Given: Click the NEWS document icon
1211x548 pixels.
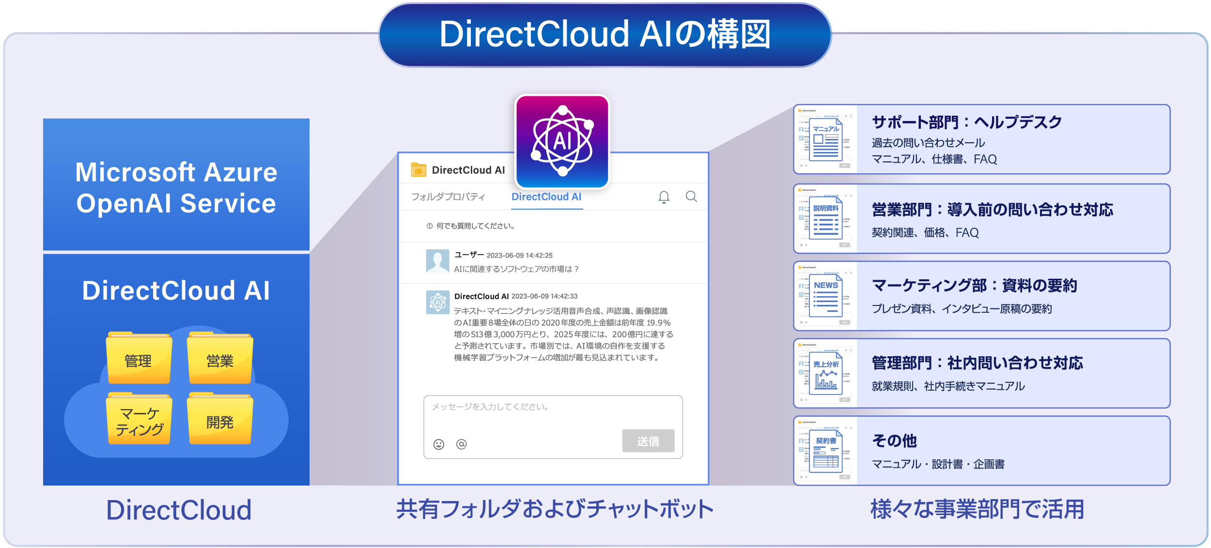Looking at the screenshot, I should 825,295.
